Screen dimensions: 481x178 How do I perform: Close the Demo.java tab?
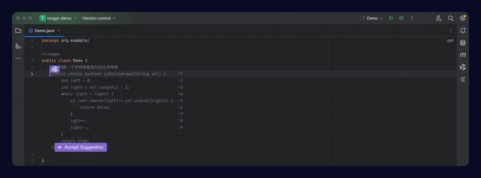(59, 31)
